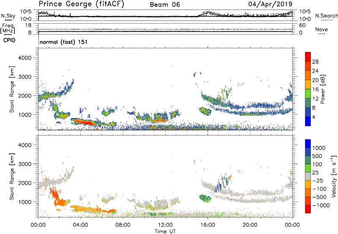Click the date '04/Apr/2019' in the header
This screenshot has width=338, height=234.
pos(270,4)
